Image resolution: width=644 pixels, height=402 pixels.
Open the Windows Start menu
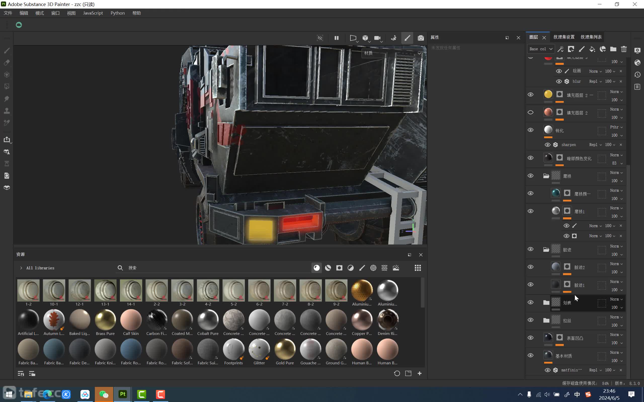pos(9,394)
